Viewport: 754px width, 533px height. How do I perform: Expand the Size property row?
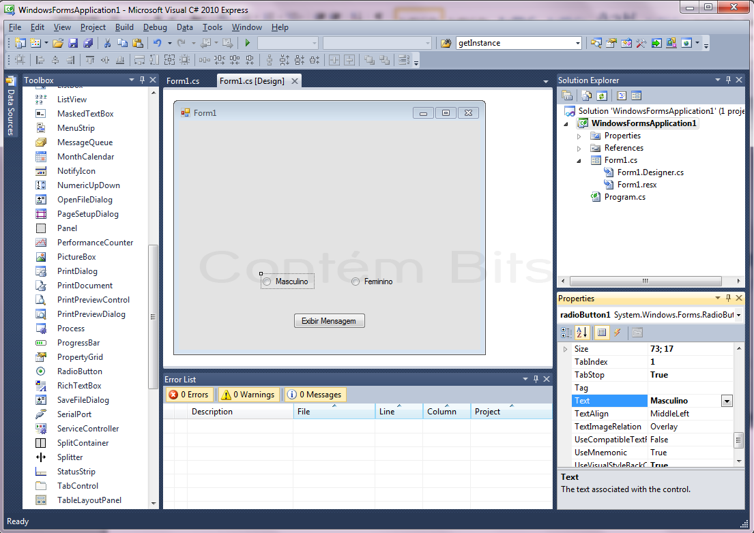pos(566,349)
